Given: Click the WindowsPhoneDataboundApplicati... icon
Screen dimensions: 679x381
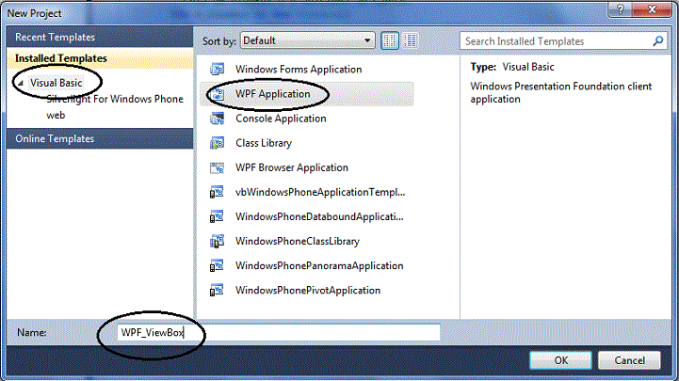Looking at the screenshot, I should tap(217, 216).
